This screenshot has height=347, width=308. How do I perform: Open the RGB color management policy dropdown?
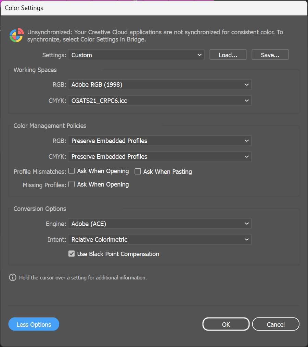tap(159, 141)
